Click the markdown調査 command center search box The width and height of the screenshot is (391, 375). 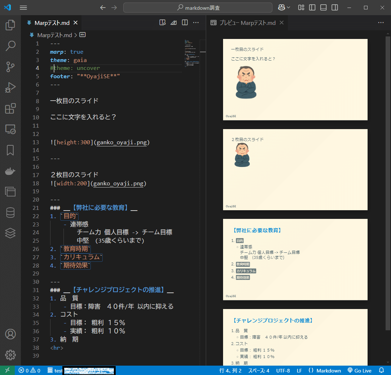[x=198, y=7]
